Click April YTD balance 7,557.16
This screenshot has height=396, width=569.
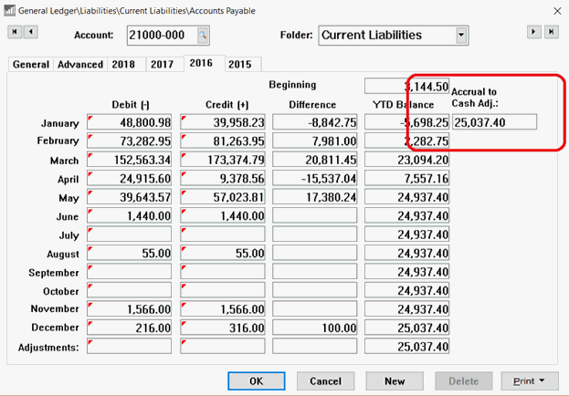point(406,179)
